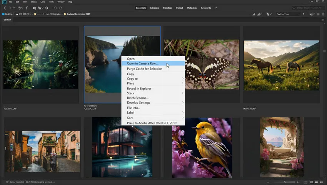This screenshot has height=185, width=327.
Task: Open the Sort by Type dropdown
Action: 288,14
